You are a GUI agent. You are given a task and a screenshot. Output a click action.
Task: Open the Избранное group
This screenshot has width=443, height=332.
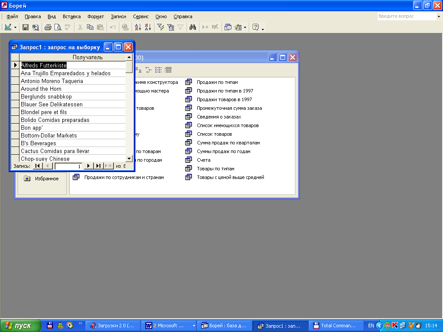click(41, 179)
